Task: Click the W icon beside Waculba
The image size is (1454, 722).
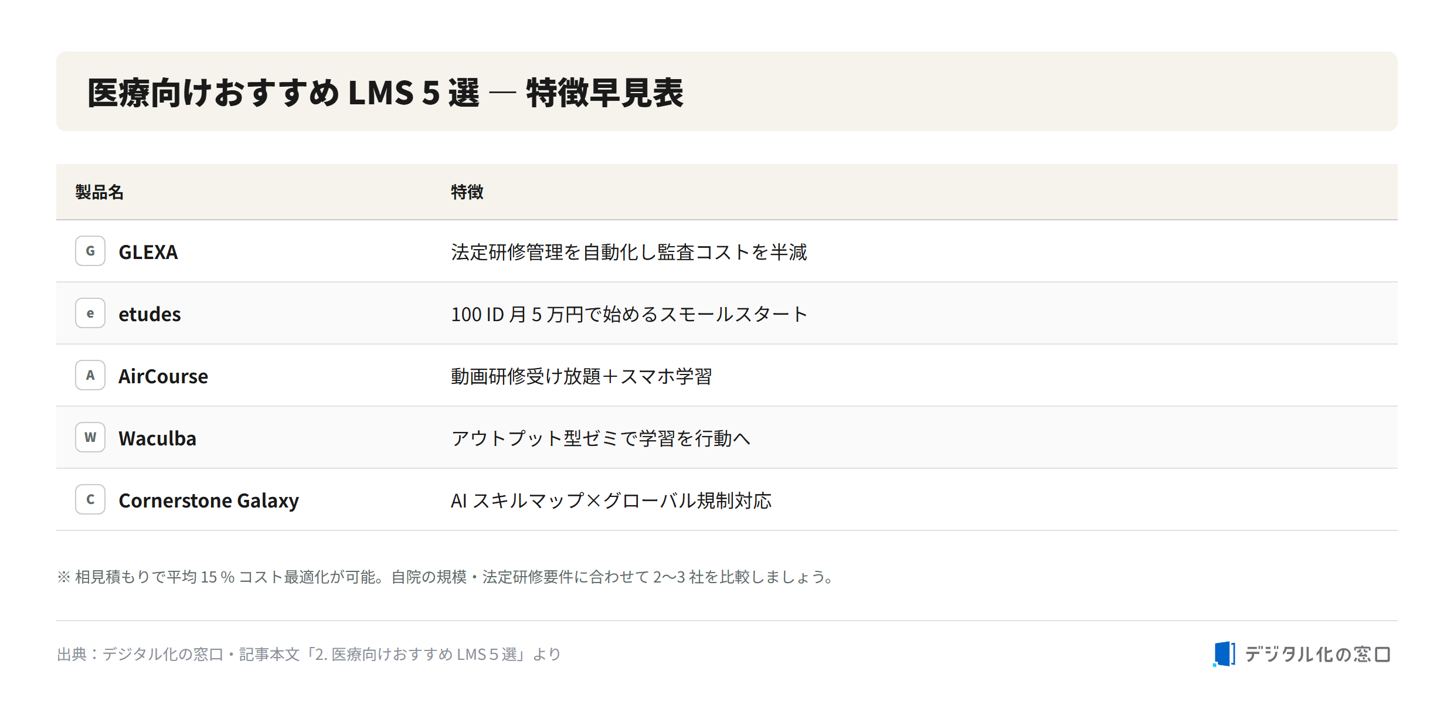Action: [x=90, y=437]
